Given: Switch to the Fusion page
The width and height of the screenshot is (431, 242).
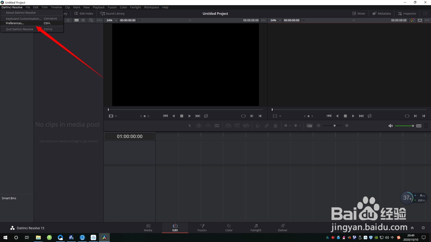Looking at the screenshot, I should point(202,228).
